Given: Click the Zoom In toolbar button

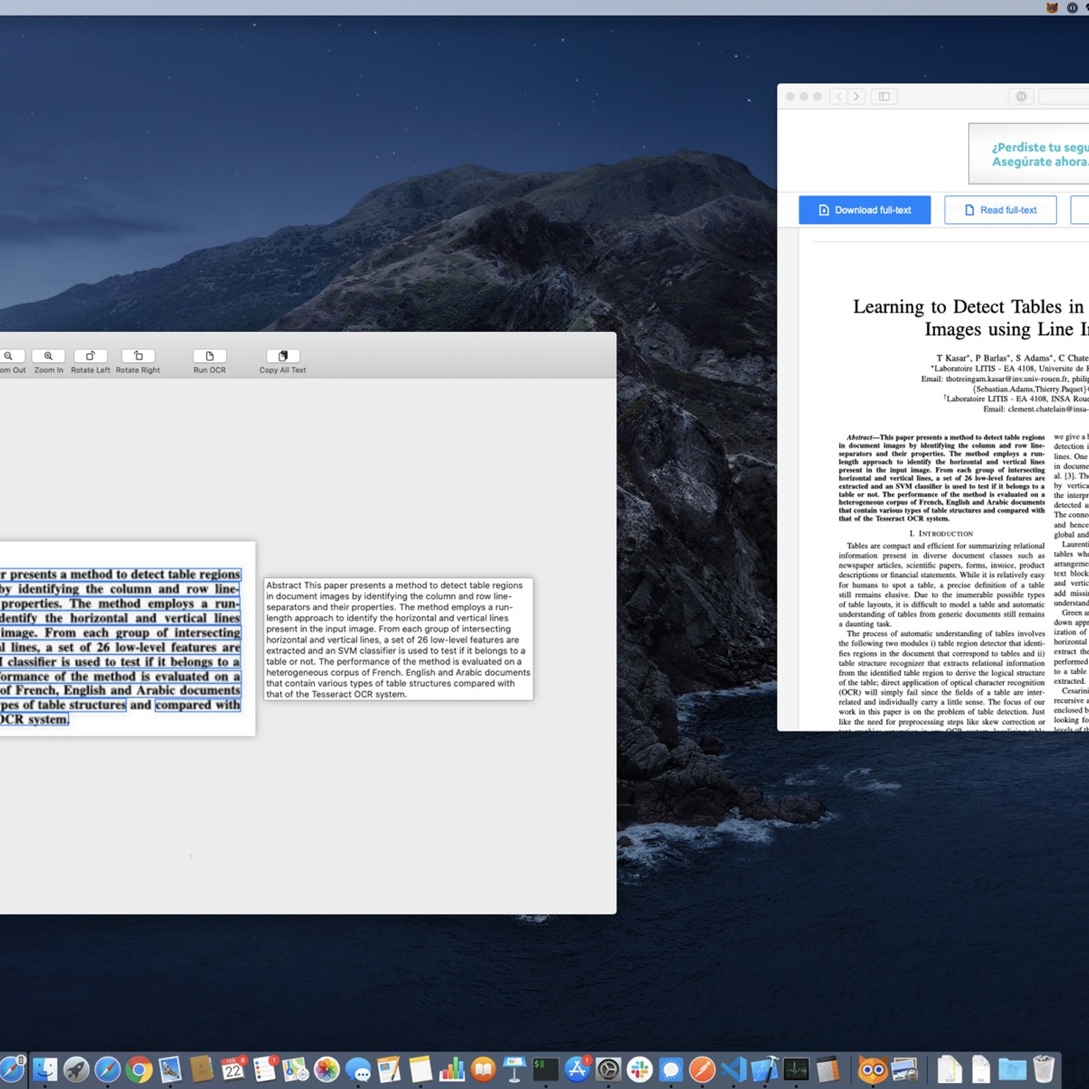Looking at the screenshot, I should point(48,357).
